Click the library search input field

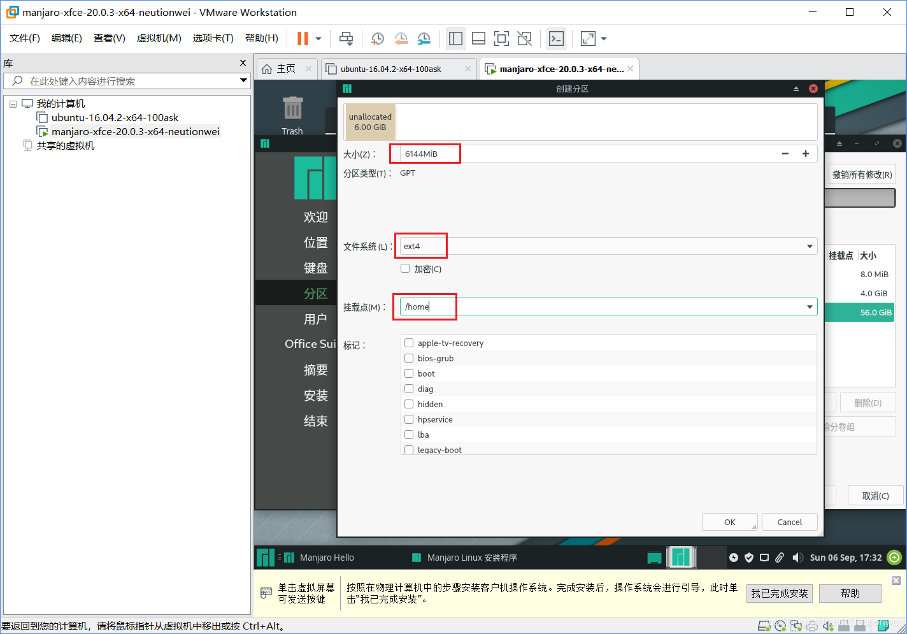(125, 81)
